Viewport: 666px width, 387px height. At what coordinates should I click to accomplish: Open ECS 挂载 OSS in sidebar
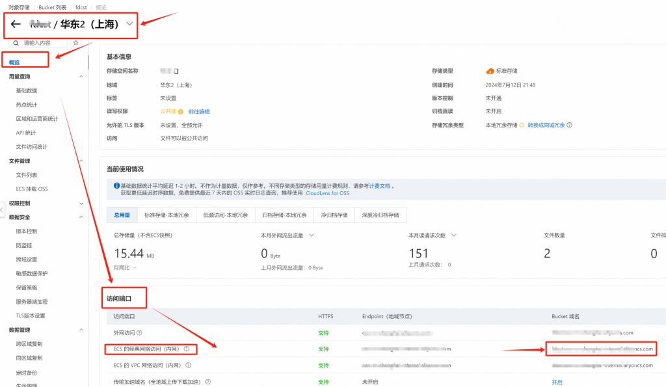[32, 189]
